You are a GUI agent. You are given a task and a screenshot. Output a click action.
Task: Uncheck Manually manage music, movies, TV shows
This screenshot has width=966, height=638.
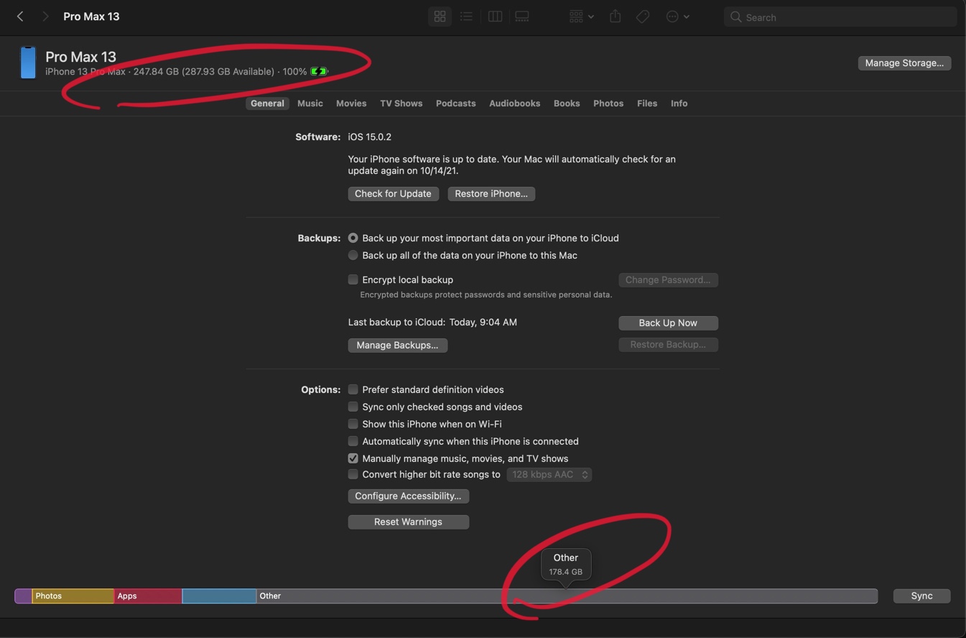(x=353, y=458)
